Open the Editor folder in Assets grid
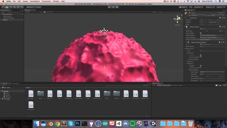This screenshot has height=128, width=227. (40, 94)
